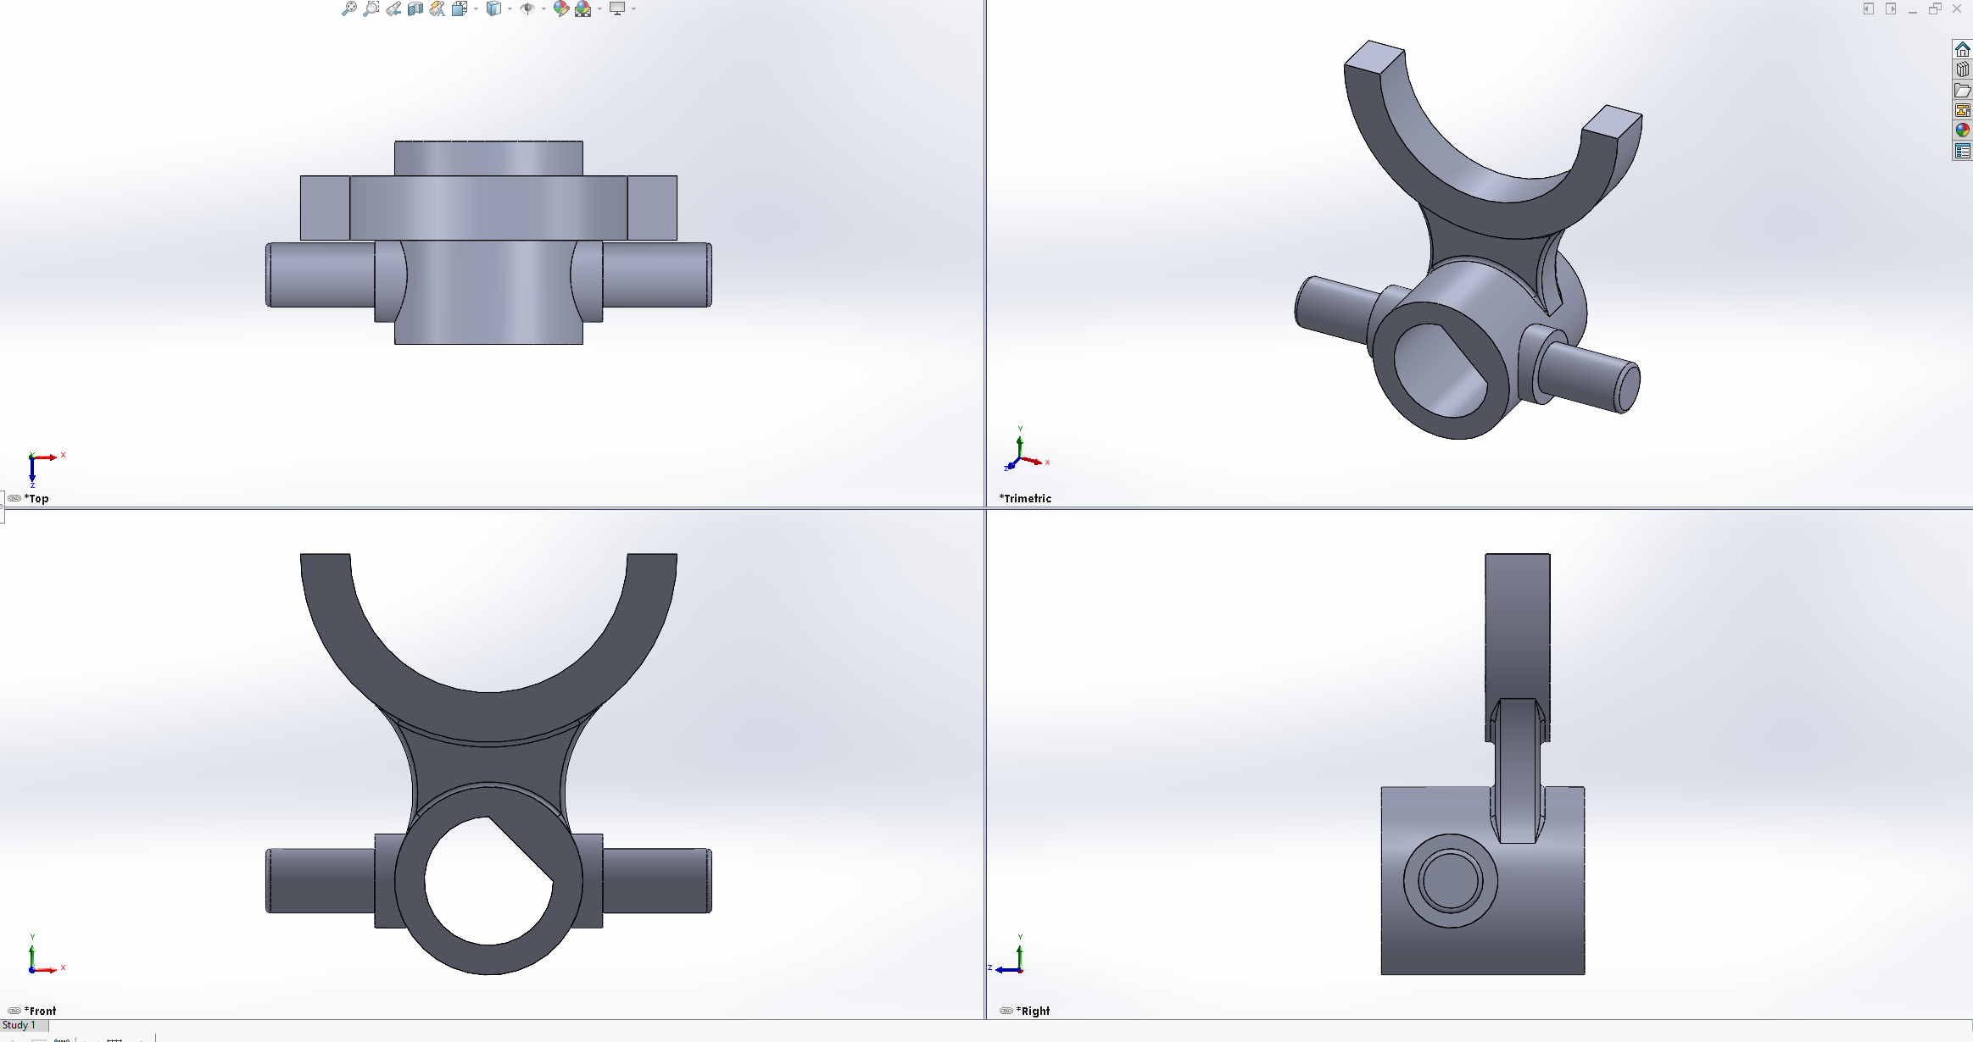
Task: Open the View Settings monitor icon
Action: 617,8
